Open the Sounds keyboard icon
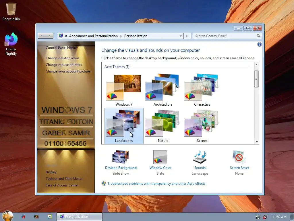Image resolution: width=294 pixels, height=221 pixels. [200, 157]
